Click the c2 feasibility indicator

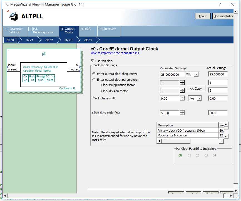click(197, 155)
